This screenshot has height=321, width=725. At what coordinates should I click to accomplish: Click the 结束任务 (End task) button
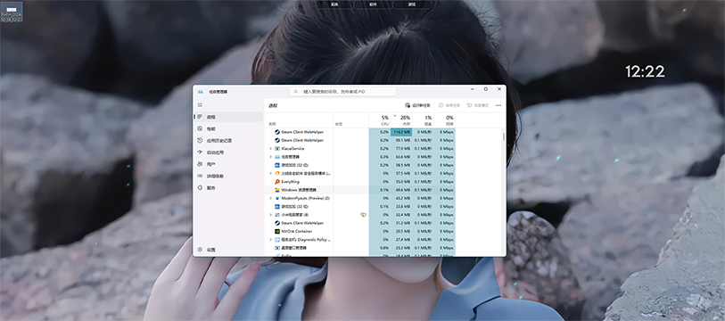coord(449,105)
